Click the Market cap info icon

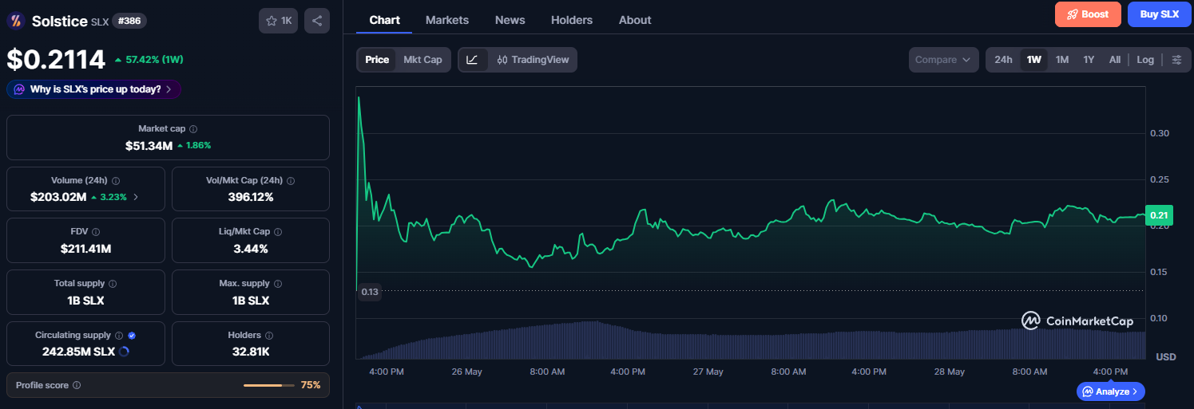pyautogui.click(x=193, y=128)
